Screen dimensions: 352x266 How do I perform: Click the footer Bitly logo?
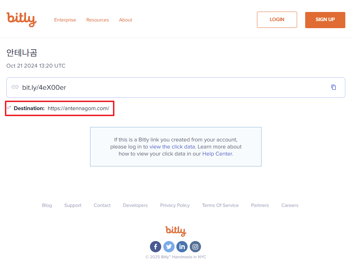pyautogui.click(x=176, y=231)
